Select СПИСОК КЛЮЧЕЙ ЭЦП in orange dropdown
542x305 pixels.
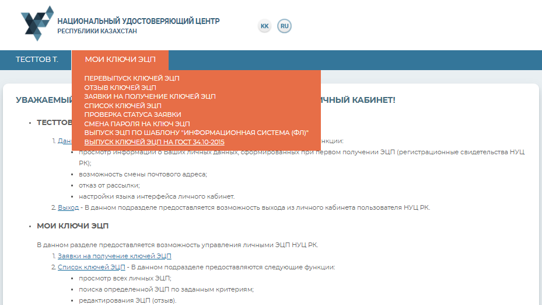123,106
